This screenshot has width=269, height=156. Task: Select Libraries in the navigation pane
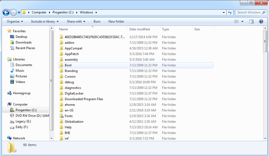coord(19,59)
